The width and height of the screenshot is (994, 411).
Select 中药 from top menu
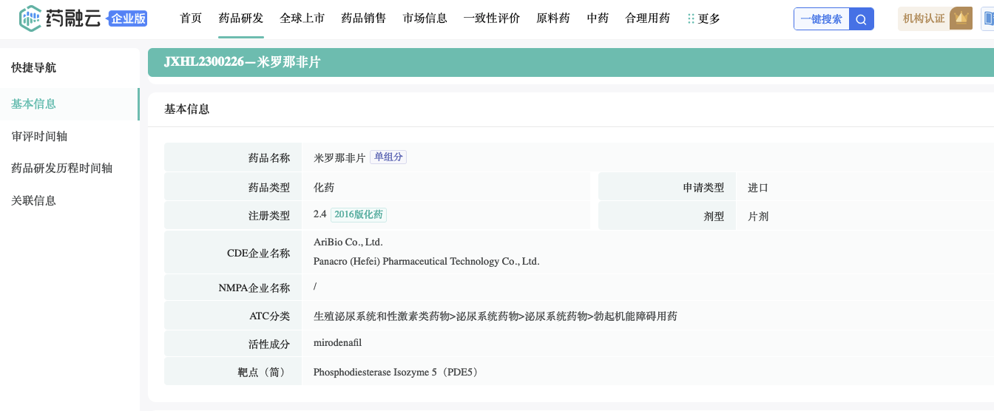click(598, 18)
